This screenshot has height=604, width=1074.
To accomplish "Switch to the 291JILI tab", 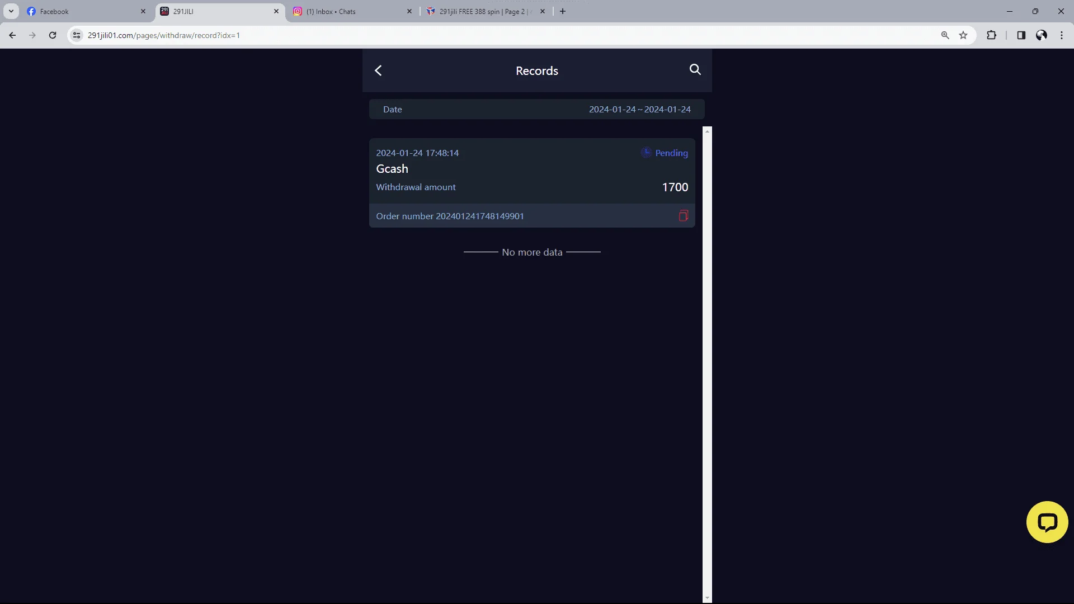I will click(x=220, y=11).
